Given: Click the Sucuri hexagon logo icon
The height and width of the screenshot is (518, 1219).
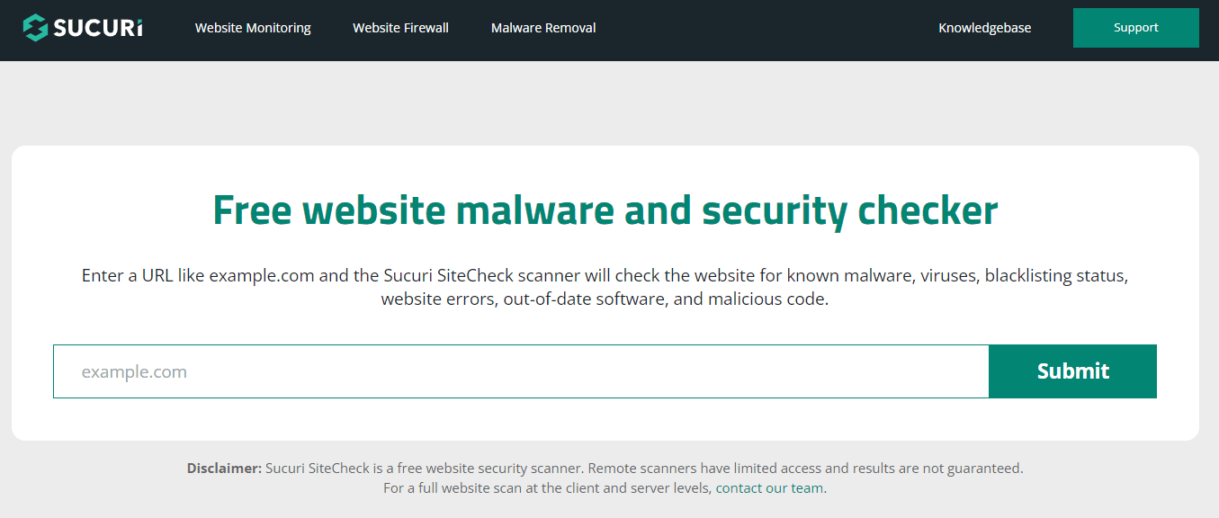Looking at the screenshot, I should 36,28.
